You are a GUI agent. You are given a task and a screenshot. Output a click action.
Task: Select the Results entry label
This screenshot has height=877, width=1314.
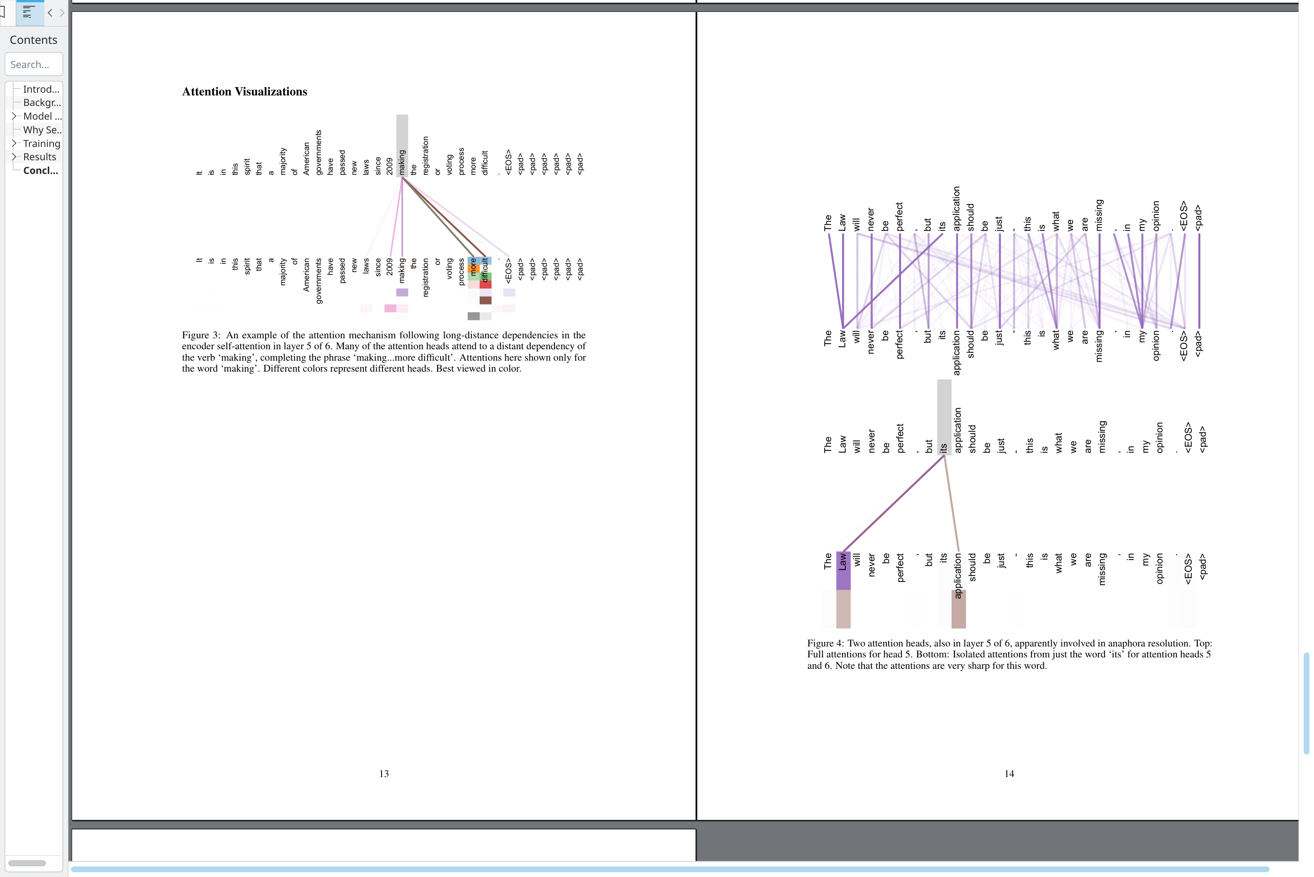point(40,157)
